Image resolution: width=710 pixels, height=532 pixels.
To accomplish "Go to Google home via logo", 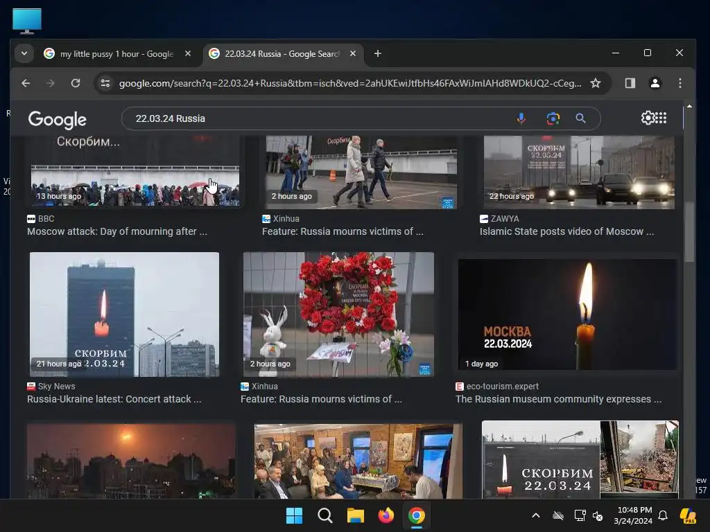I will [57, 119].
